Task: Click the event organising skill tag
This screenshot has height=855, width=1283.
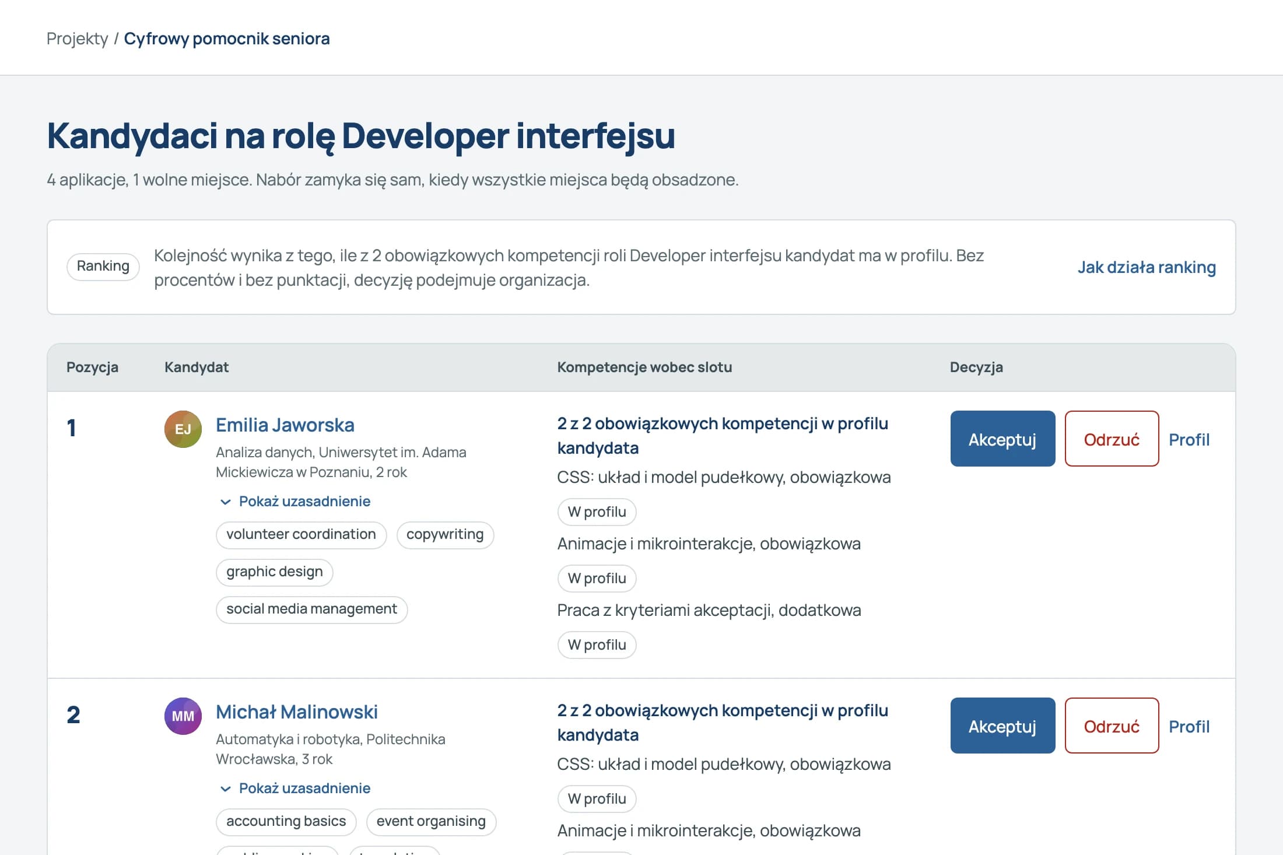Action: click(x=431, y=822)
